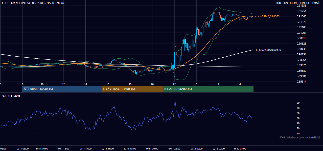Screen dimensions: 323x151
Task: Click hour tick 18 under the price chart
Action: pos(130,84)
